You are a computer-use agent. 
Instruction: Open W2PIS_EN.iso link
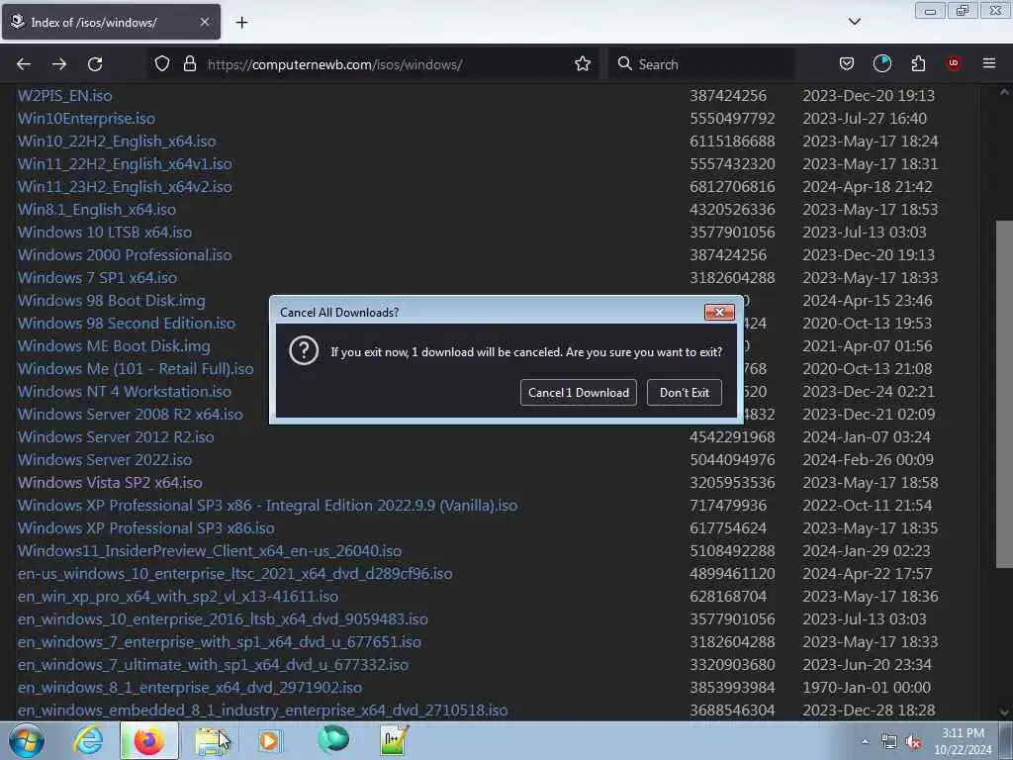point(64,96)
